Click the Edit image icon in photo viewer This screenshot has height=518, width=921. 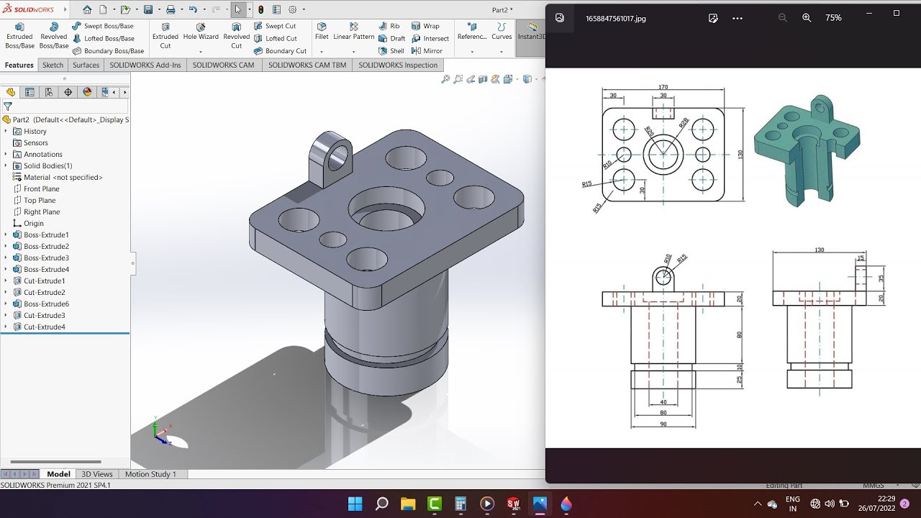pos(713,18)
